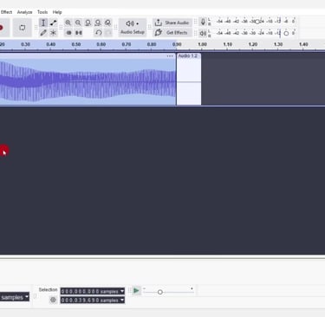Screen dimensions: 325x317
Task: Click the Zoom Out magnifier
Action: (x=78, y=23)
